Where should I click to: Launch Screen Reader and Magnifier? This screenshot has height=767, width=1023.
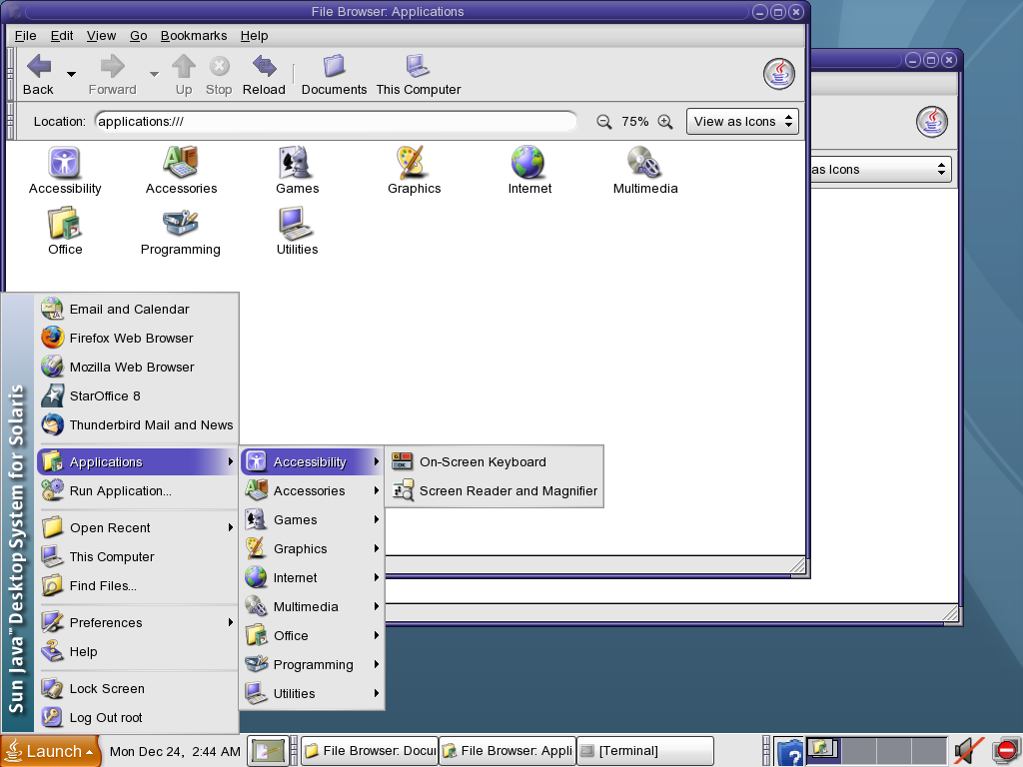(x=495, y=490)
